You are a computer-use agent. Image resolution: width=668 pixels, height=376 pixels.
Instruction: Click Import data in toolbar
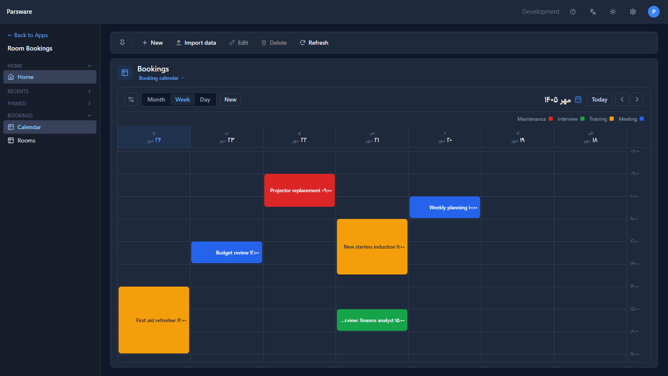(x=196, y=43)
